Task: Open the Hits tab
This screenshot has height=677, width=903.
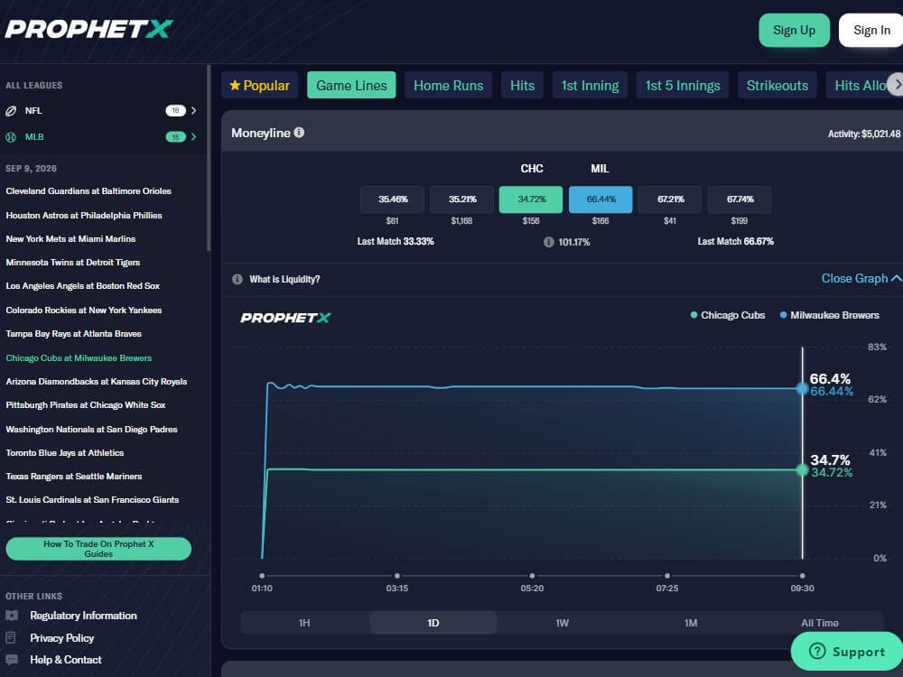Action: 522,85
